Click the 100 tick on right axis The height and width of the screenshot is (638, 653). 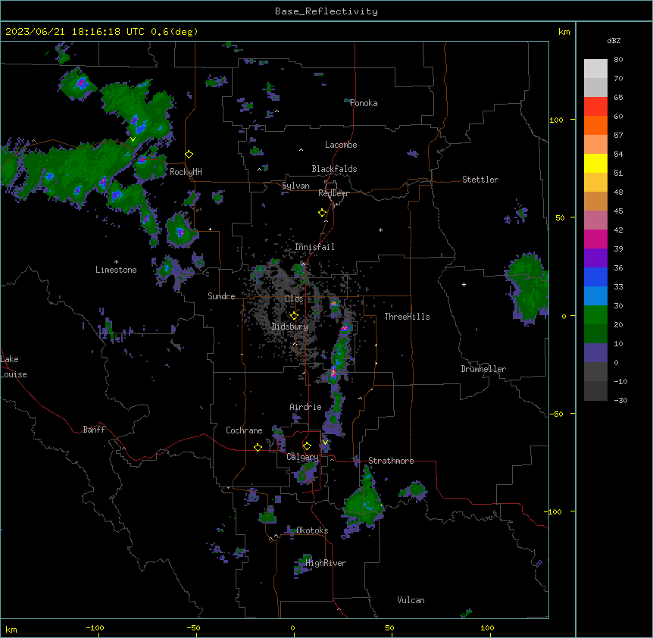556,120
